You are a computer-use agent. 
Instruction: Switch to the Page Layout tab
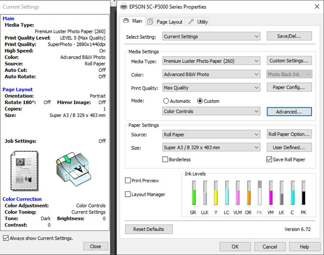165,22
